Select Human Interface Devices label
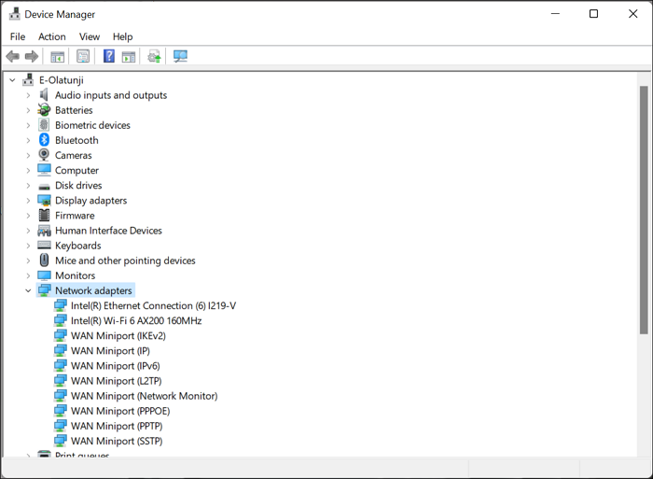 109,231
